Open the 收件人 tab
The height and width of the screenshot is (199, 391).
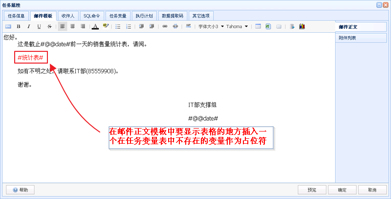[68, 16]
